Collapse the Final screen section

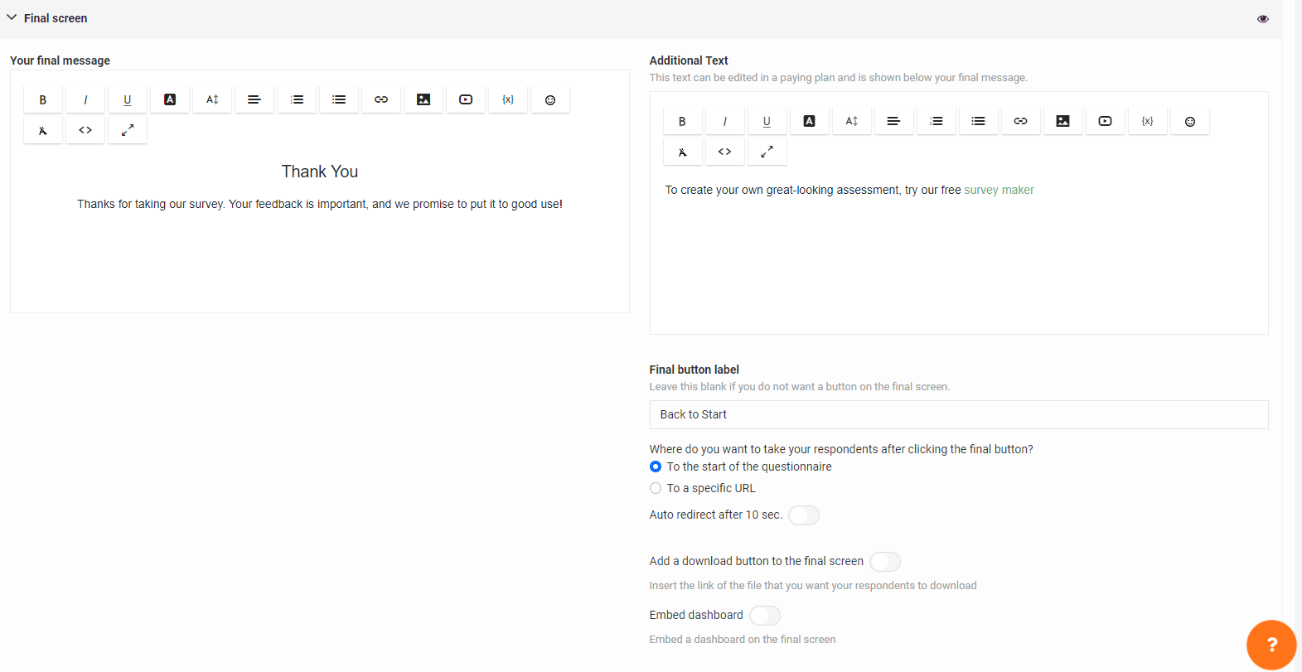(12, 17)
